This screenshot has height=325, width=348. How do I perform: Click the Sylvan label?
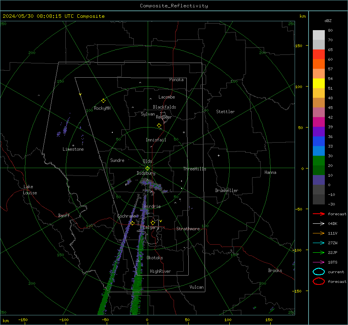tap(148, 114)
